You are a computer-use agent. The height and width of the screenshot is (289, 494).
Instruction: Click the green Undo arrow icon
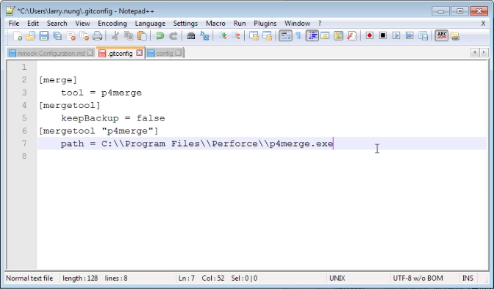click(160, 36)
